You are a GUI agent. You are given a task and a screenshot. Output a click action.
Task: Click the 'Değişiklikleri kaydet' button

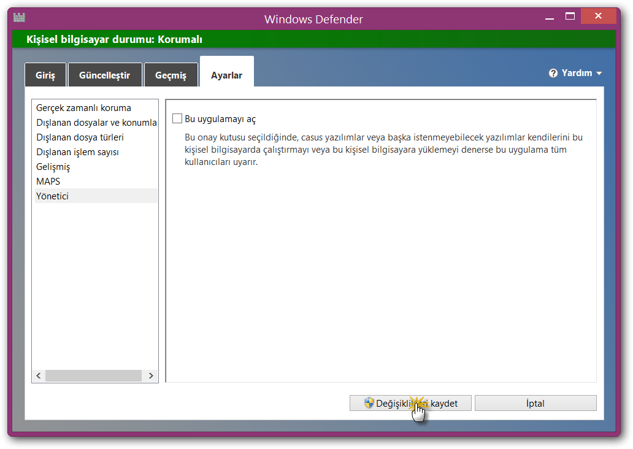[x=410, y=403]
